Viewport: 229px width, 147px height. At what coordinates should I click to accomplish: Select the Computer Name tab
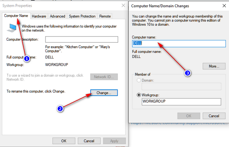click(x=16, y=16)
